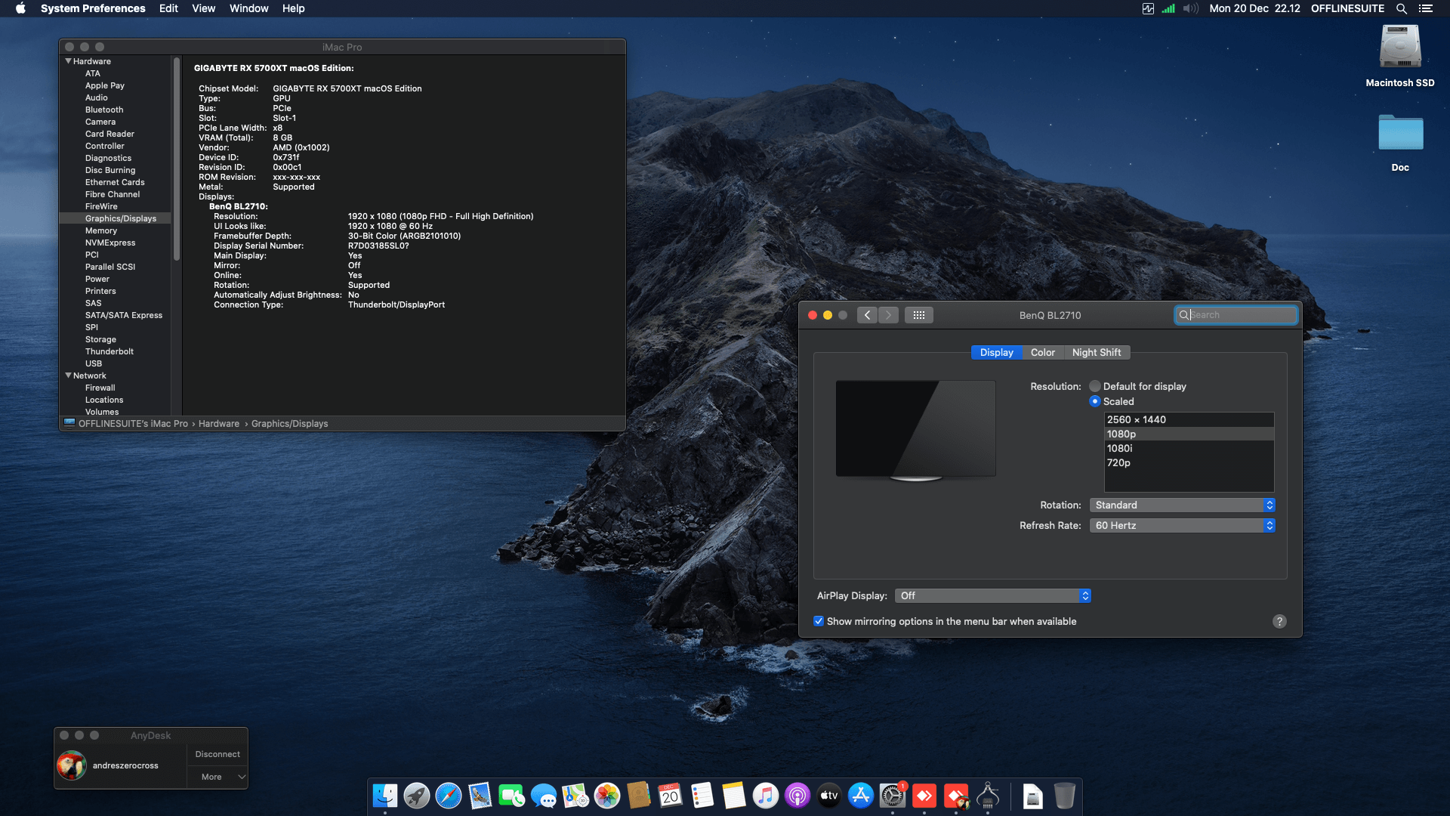Open Notes from the dock
Viewport: 1450px width, 816px height.
coord(734,796)
